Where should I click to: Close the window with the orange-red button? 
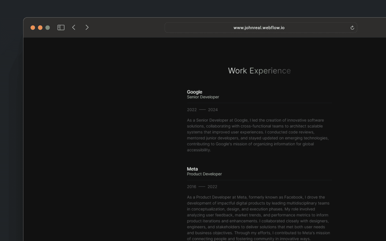click(33, 28)
